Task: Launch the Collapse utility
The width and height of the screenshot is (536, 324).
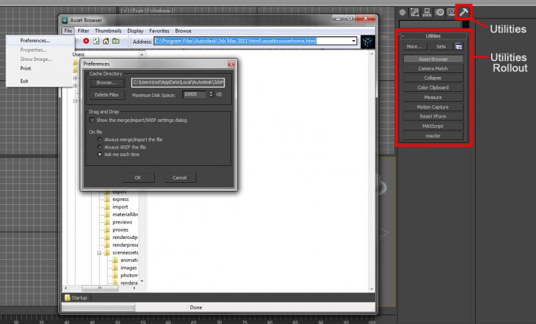Action: coord(433,78)
